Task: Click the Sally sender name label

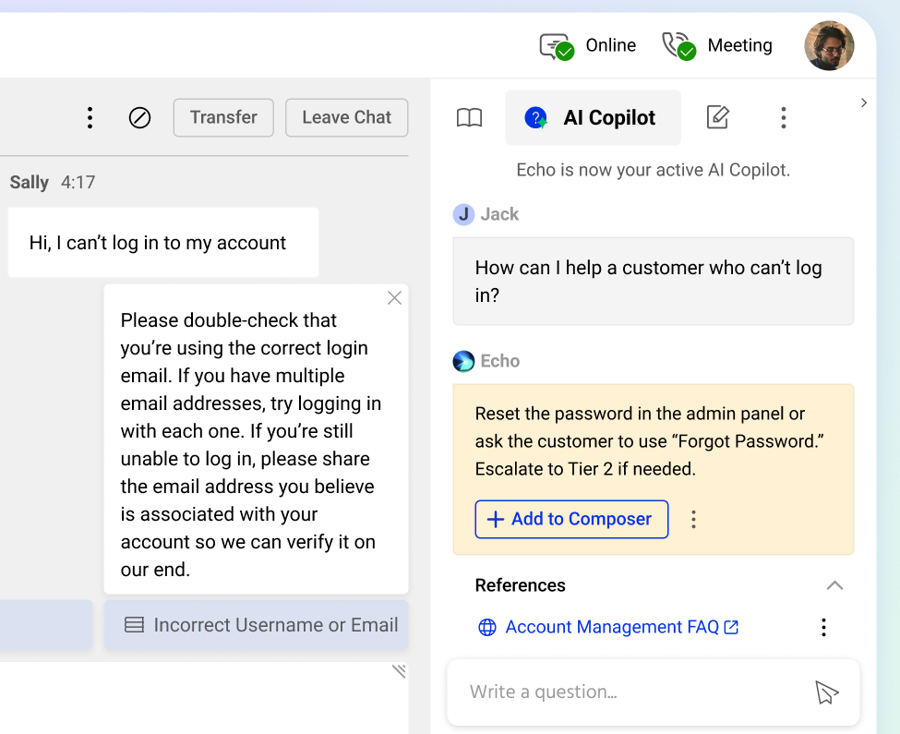Action: coord(30,183)
